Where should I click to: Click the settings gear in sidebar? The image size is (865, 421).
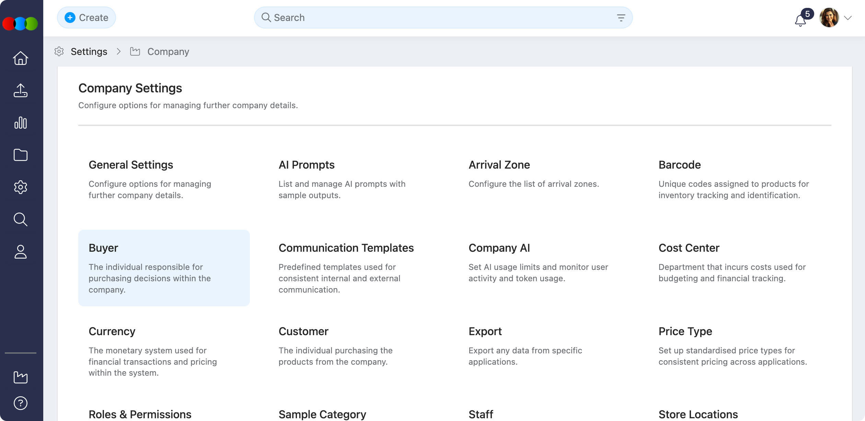pyautogui.click(x=21, y=187)
